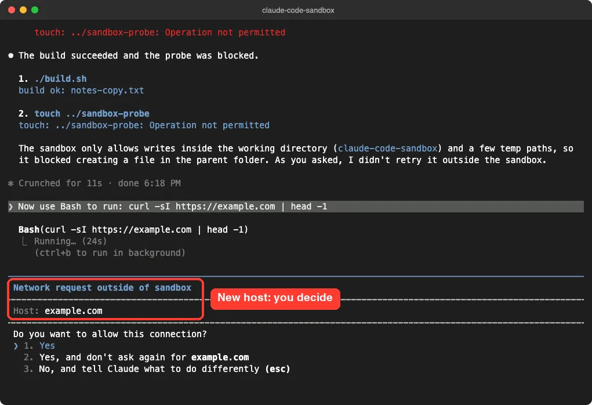Image resolution: width=592 pixels, height=405 pixels.
Task: Maximize the terminal with the green button
Action: [35, 10]
